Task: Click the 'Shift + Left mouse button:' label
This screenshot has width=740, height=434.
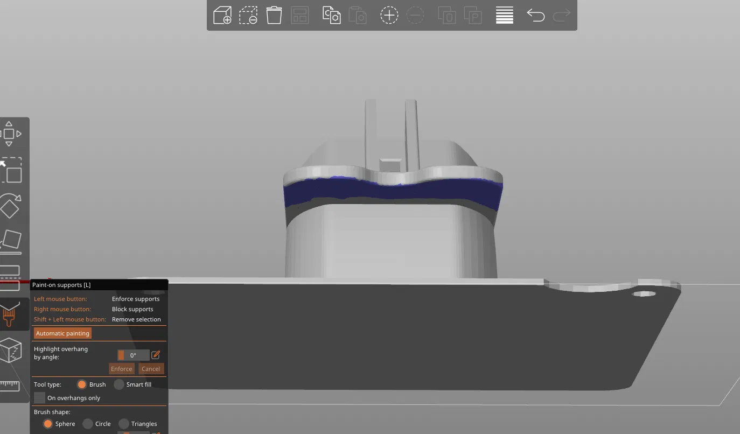Action: [70, 319]
